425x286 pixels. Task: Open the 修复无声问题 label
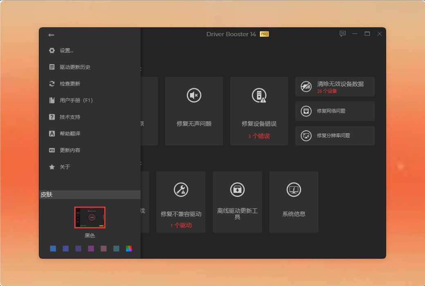click(194, 124)
